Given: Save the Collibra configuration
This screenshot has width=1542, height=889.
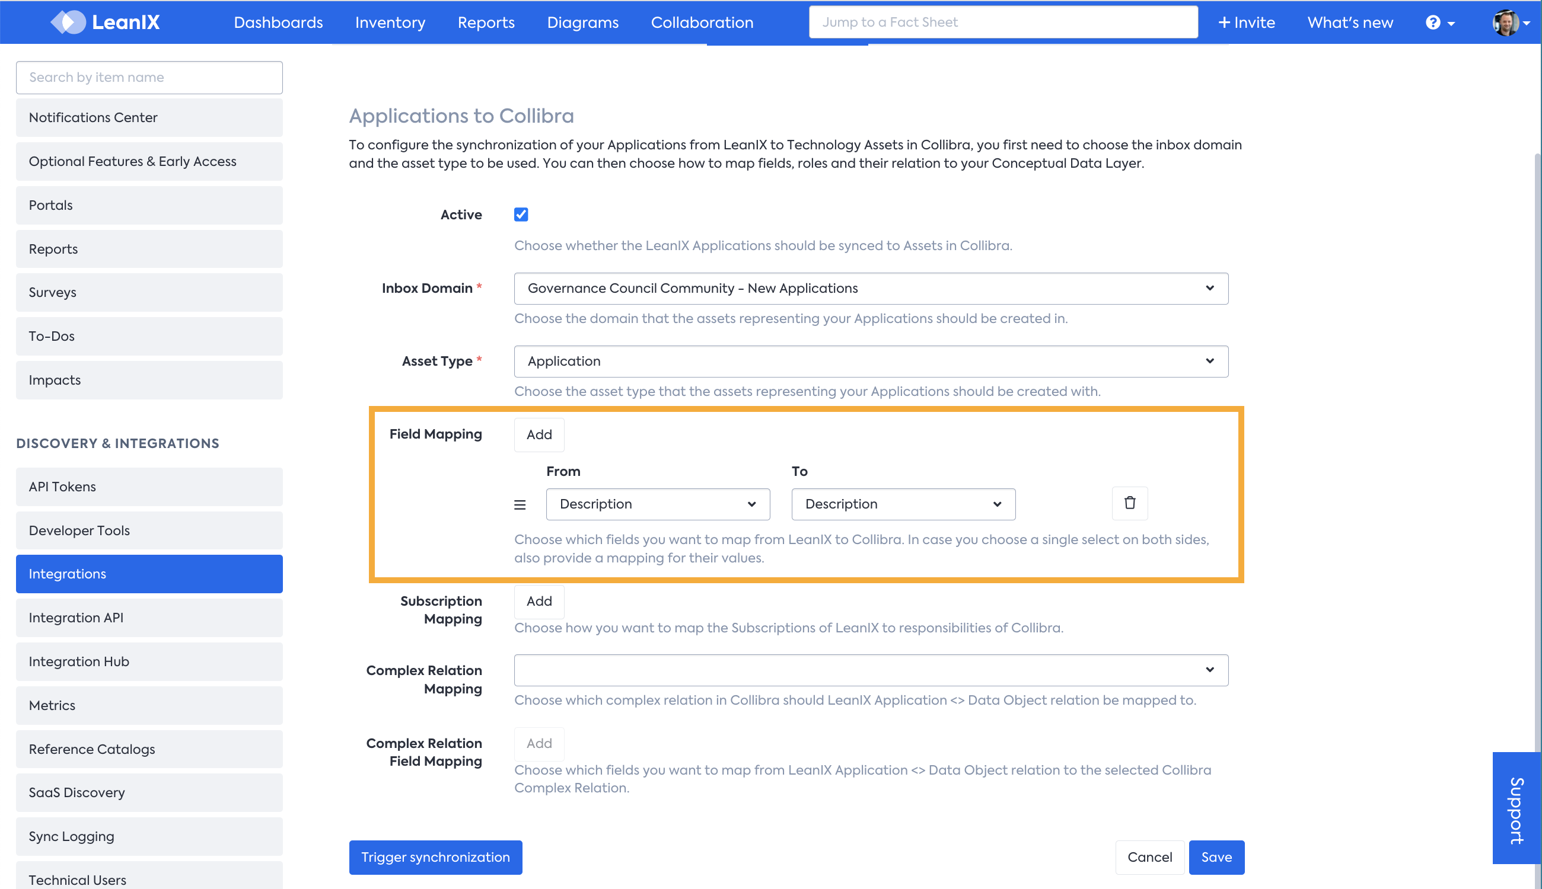Looking at the screenshot, I should [x=1216, y=856].
